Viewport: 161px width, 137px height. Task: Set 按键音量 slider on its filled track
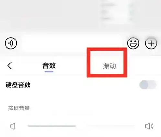[x=52, y=126]
